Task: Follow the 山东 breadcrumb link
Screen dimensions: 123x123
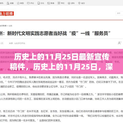Action: click(x=11, y=26)
